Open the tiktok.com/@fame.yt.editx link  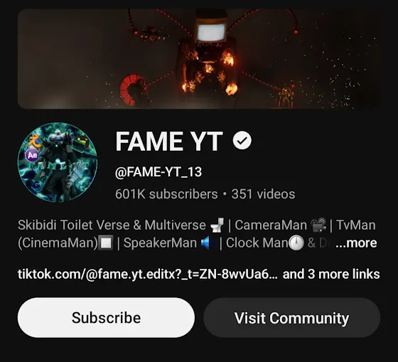tap(148, 274)
